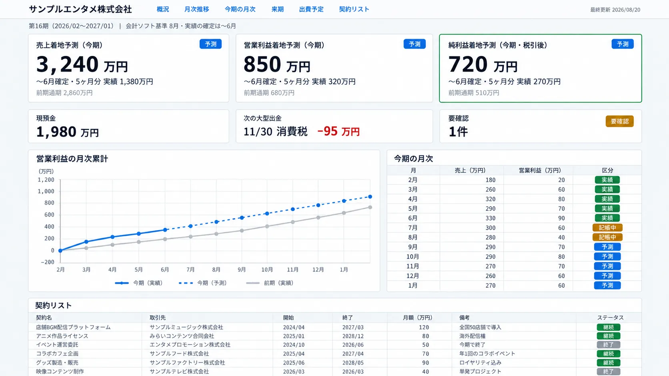
Task: Toggle the 今期（実績） chart legend item
Action: 138,283
